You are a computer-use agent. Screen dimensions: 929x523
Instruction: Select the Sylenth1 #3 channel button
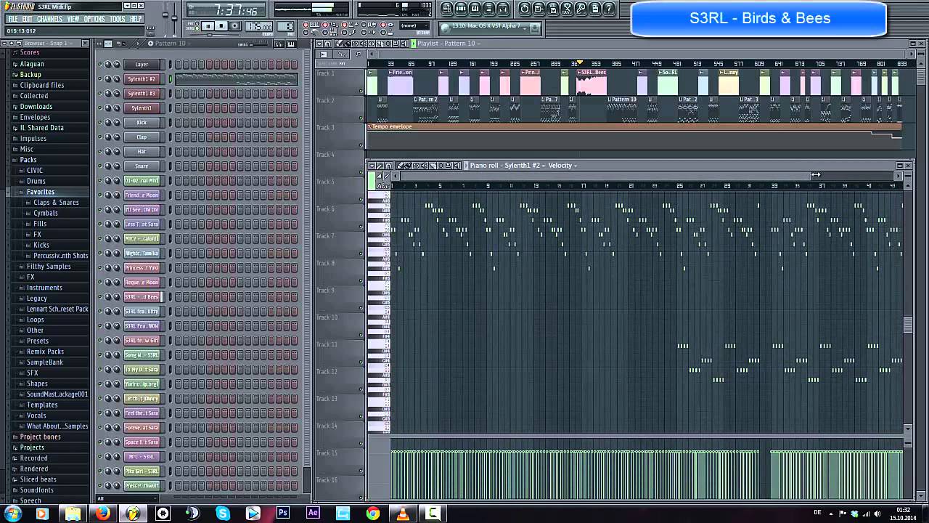(142, 93)
